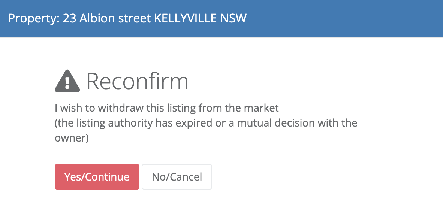Confirm withdrawal with Yes/Continue button

(97, 177)
